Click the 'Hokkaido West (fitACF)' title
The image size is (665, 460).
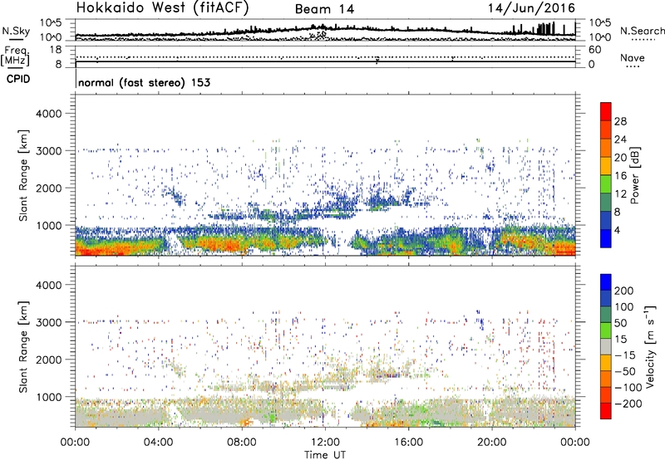click(162, 7)
